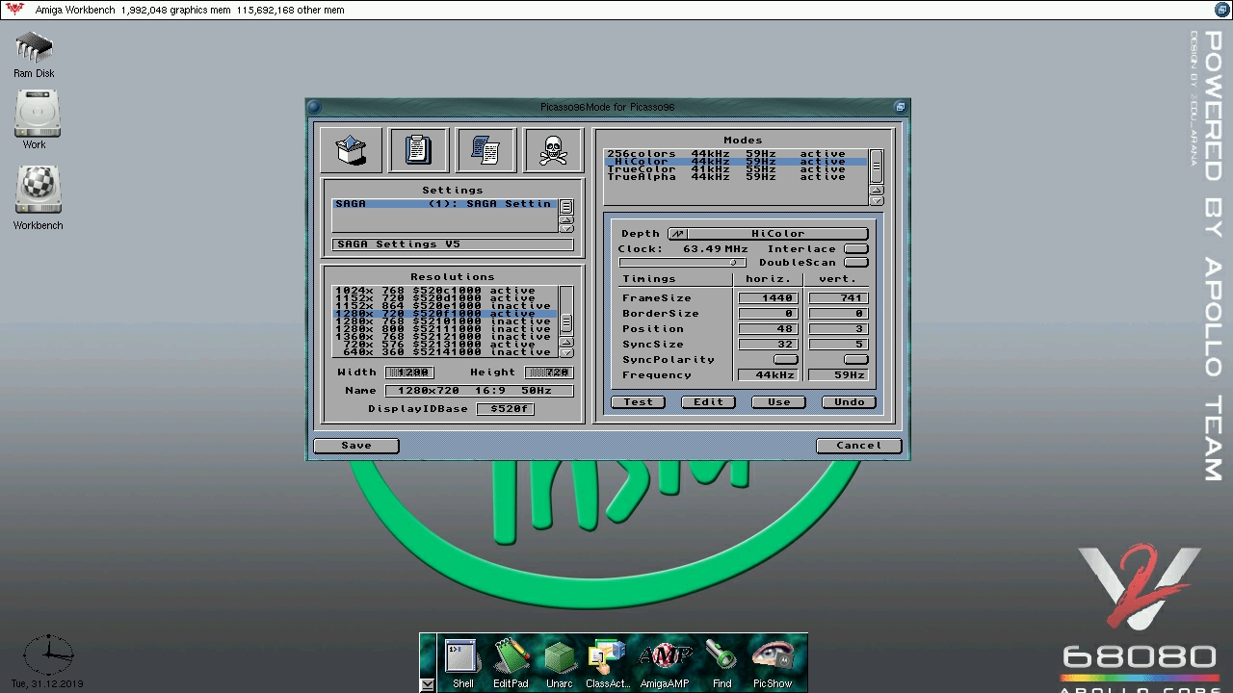The image size is (1233, 693).
Task: Cancel the Picasso96Mode dialog
Action: pyautogui.click(x=858, y=446)
